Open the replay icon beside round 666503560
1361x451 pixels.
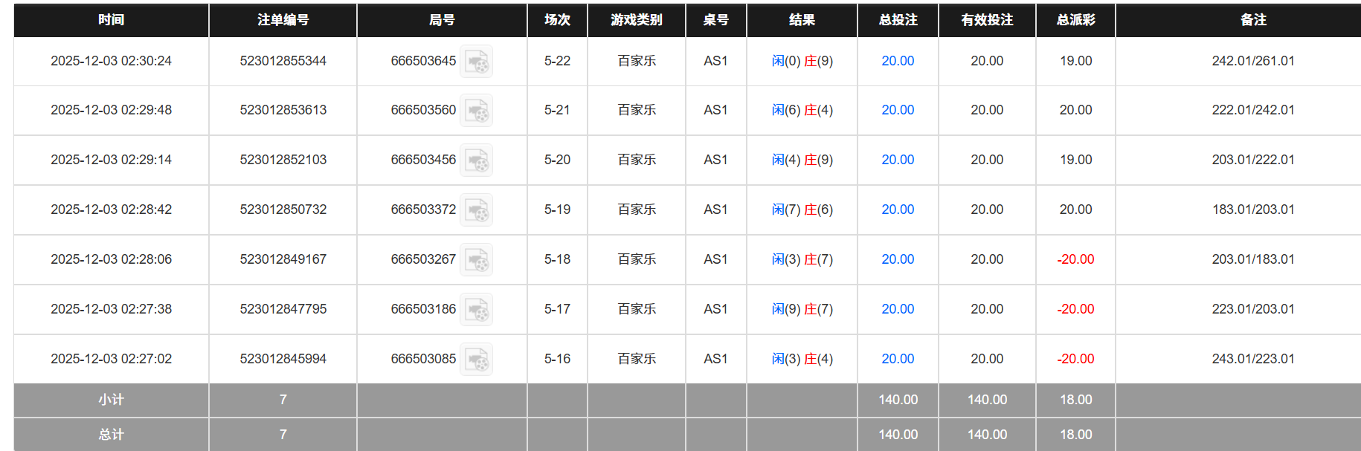[x=477, y=110]
